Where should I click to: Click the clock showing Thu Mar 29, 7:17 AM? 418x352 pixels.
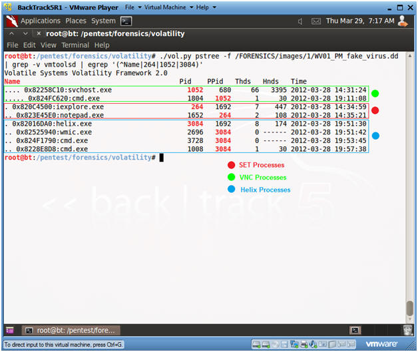click(x=360, y=21)
